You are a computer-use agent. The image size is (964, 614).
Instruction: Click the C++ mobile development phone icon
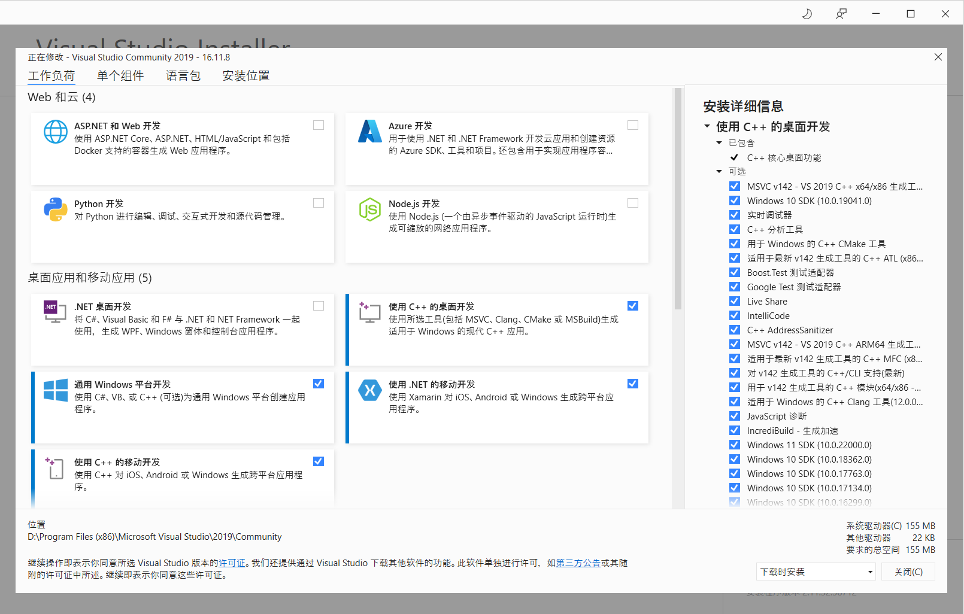click(x=56, y=468)
